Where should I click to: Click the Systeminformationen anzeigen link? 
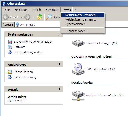pos(33,42)
